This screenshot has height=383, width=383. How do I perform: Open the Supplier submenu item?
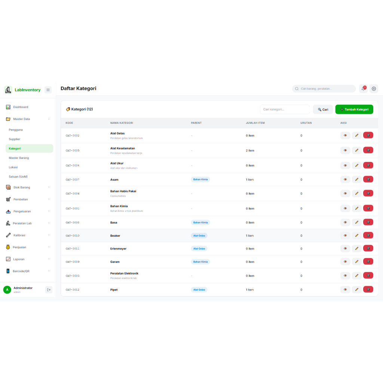29,139
